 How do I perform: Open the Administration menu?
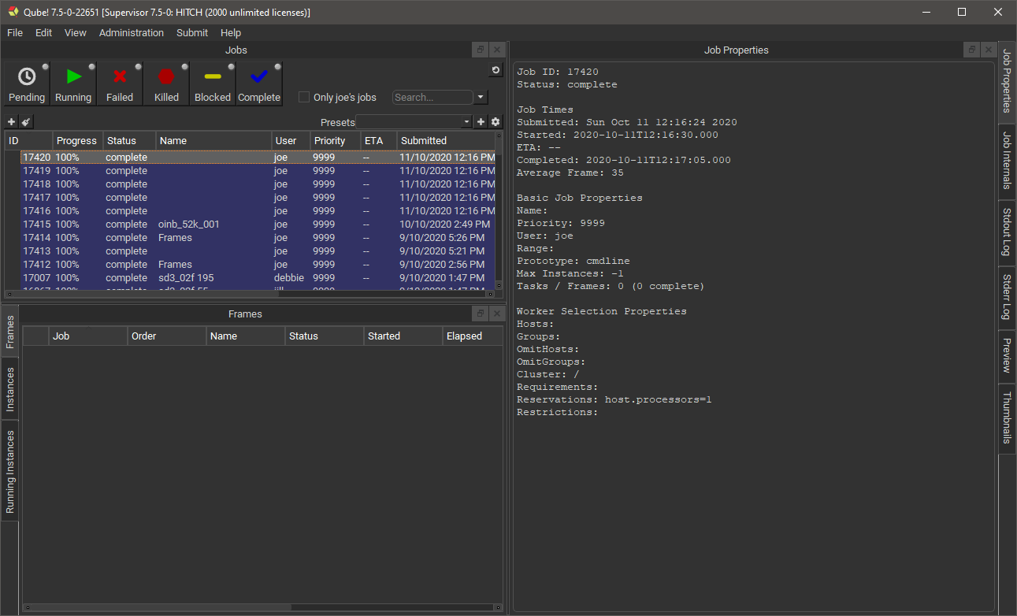click(132, 33)
